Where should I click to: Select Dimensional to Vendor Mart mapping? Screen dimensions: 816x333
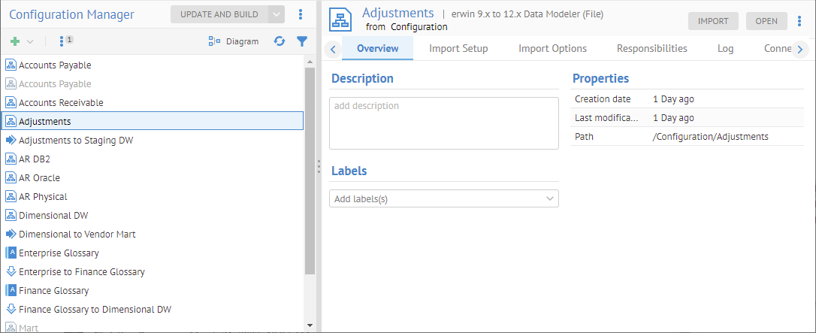coord(77,235)
